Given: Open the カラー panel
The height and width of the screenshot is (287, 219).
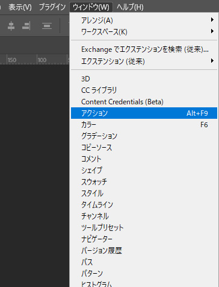Looking at the screenshot, I should click(x=144, y=125).
